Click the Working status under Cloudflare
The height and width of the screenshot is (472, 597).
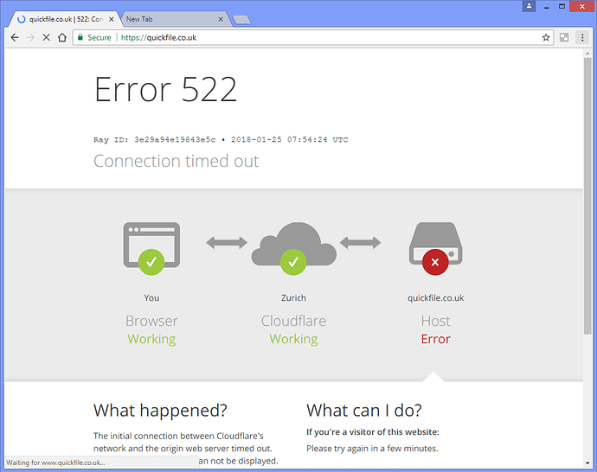tap(293, 339)
